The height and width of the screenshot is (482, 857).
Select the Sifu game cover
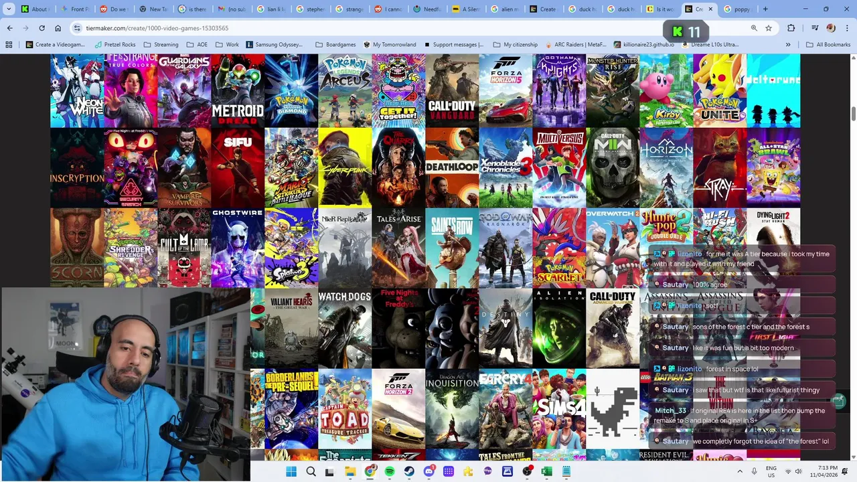[238, 167]
